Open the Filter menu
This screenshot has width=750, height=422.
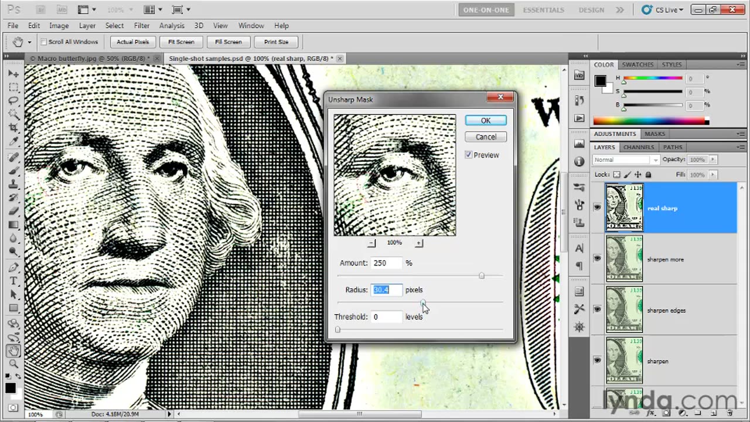coord(142,26)
